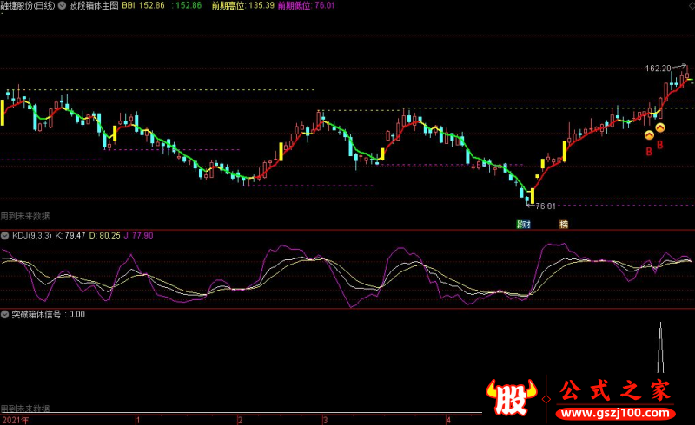
Task: Open the www.gszj100.com link
Action: click(615, 414)
